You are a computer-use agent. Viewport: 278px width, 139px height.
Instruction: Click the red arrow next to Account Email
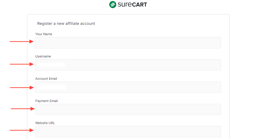(22, 88)
